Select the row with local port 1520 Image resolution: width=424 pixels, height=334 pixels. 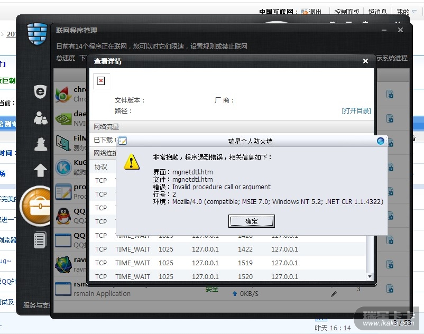tap(228, 276)
